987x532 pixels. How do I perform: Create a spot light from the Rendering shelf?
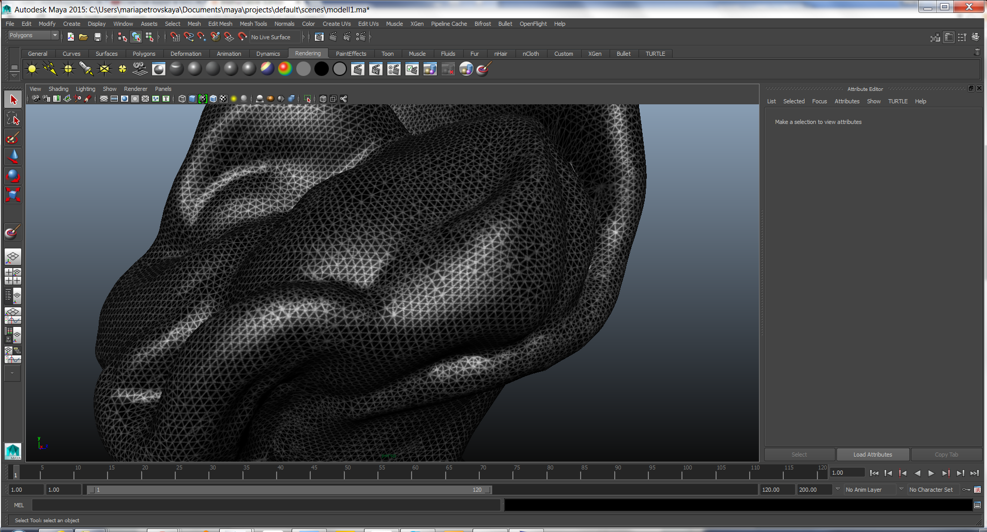[86, 69]
